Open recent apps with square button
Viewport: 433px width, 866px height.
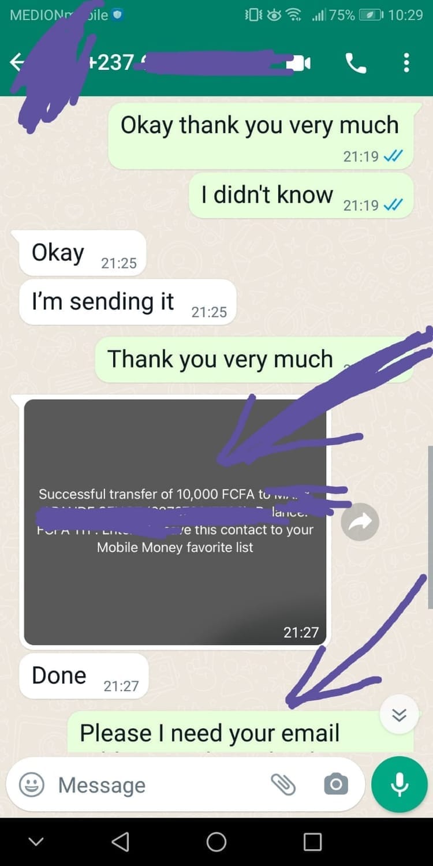[312, 842]
